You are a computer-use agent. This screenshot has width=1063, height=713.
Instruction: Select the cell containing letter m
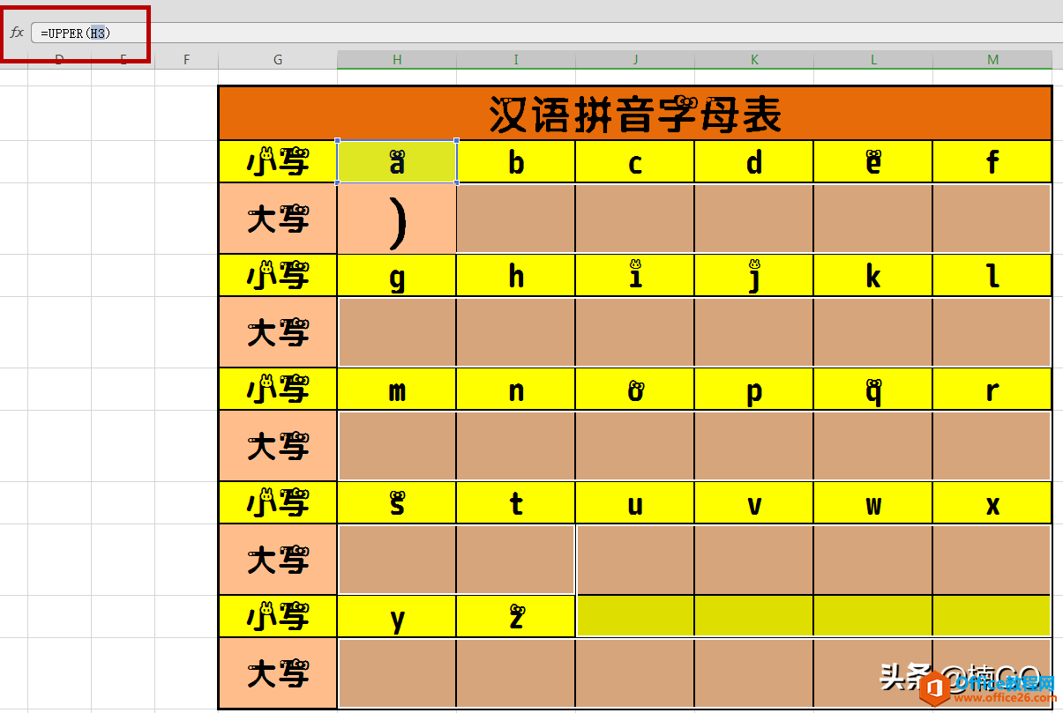(397, 390)
